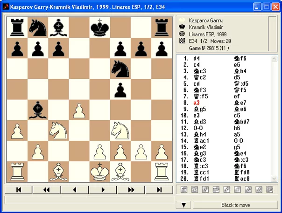
Task: Select the white knight on f3
Action: (x=120, y=131)
